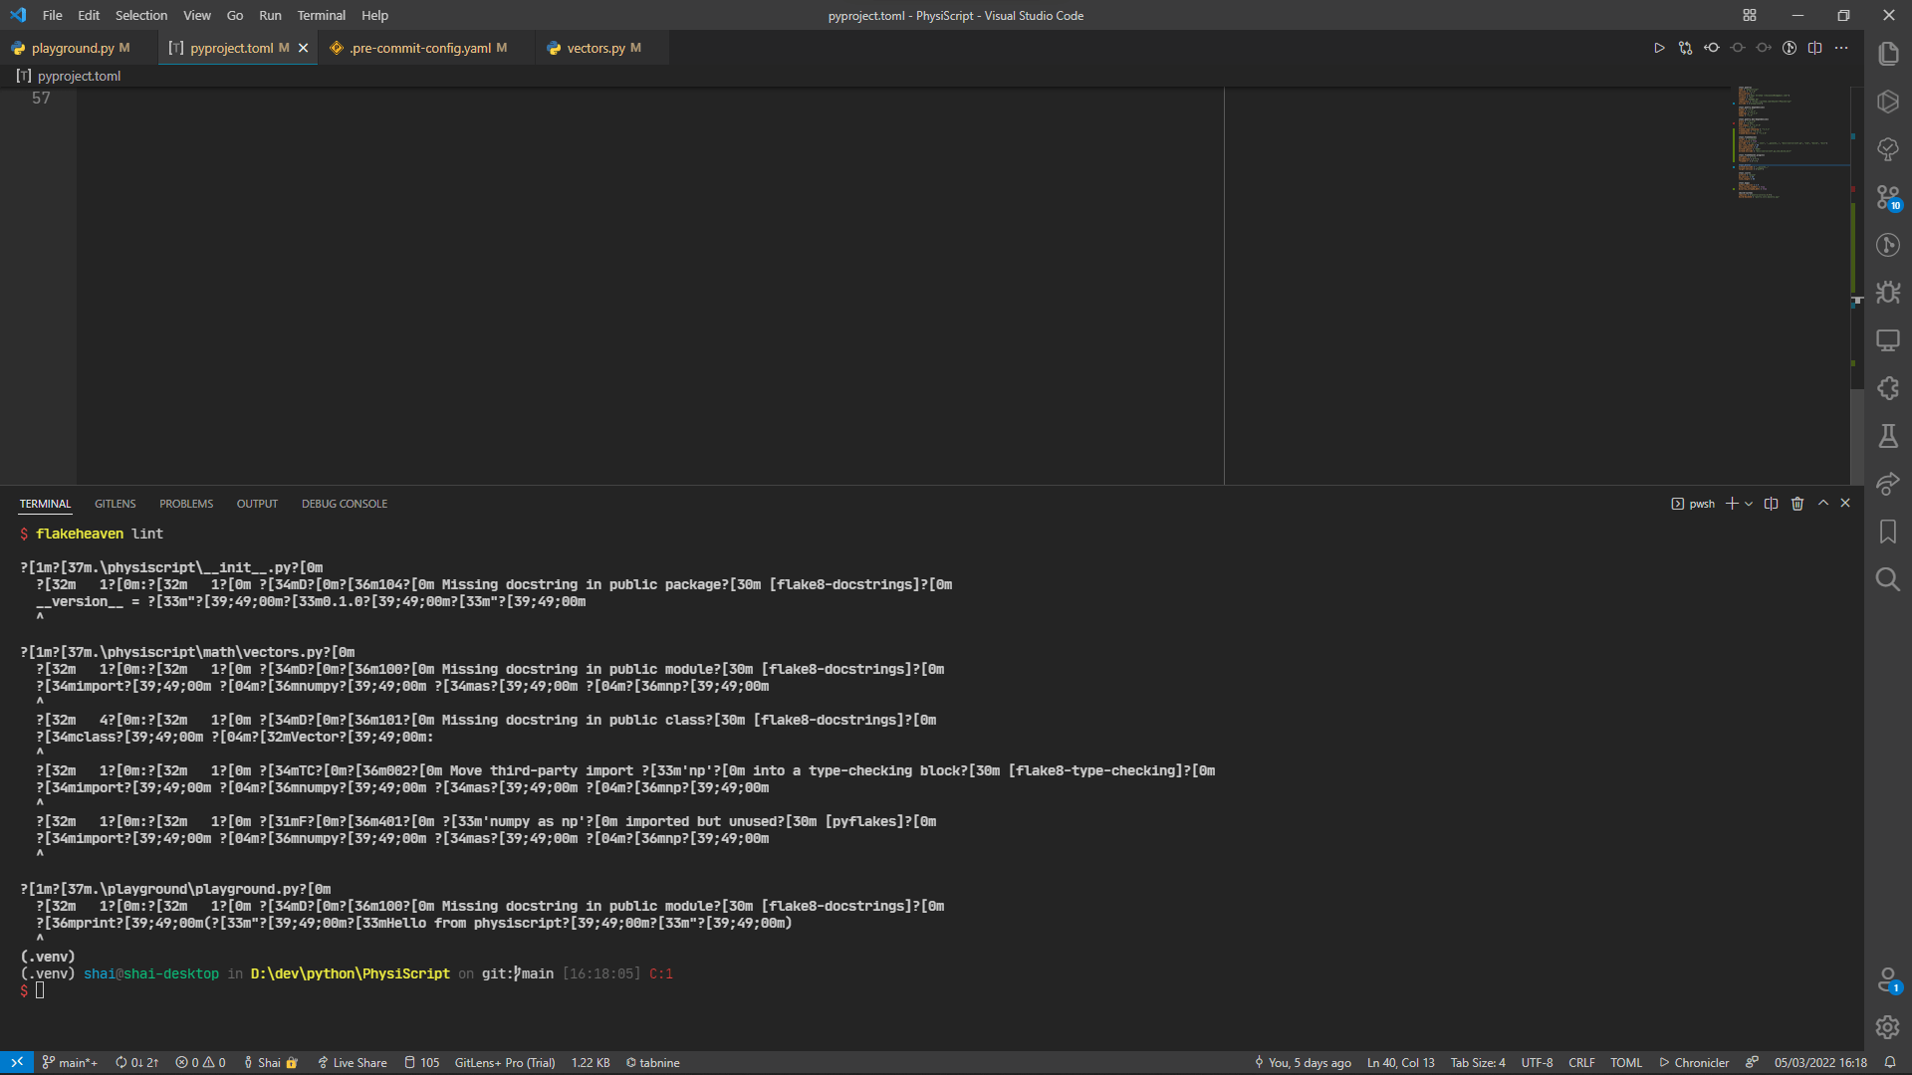Screen dimensions: 1912x1075
Task: Open the Testing beaker view
Action: click(1888, 436)
